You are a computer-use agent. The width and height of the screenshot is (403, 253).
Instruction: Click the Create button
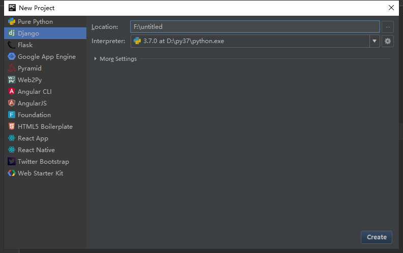(x=377, y=237)
